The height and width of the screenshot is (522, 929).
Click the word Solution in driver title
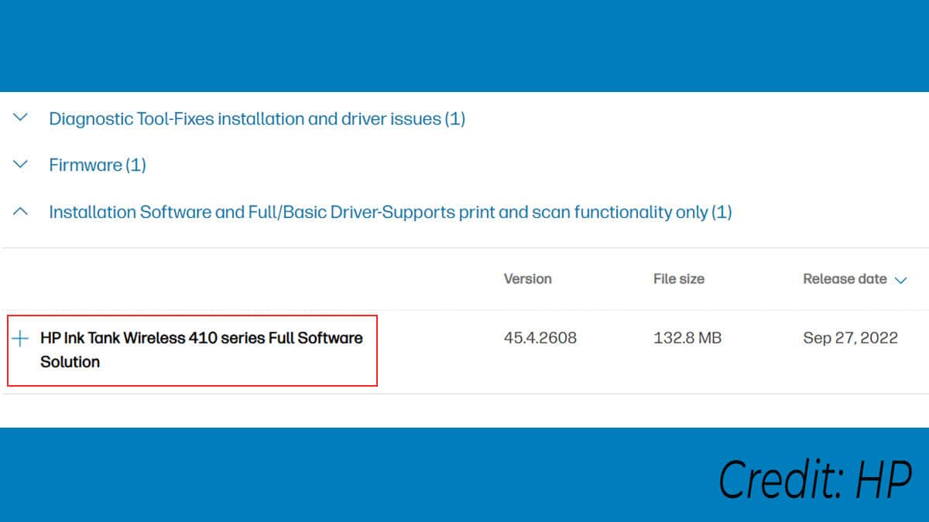[70, 362]
